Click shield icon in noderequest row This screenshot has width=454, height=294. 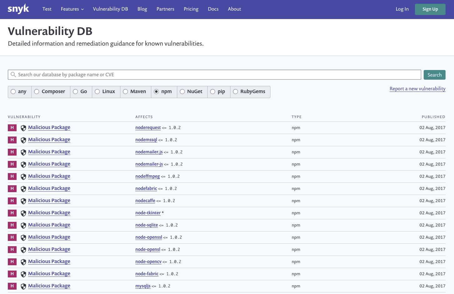(x=23, y=128)
